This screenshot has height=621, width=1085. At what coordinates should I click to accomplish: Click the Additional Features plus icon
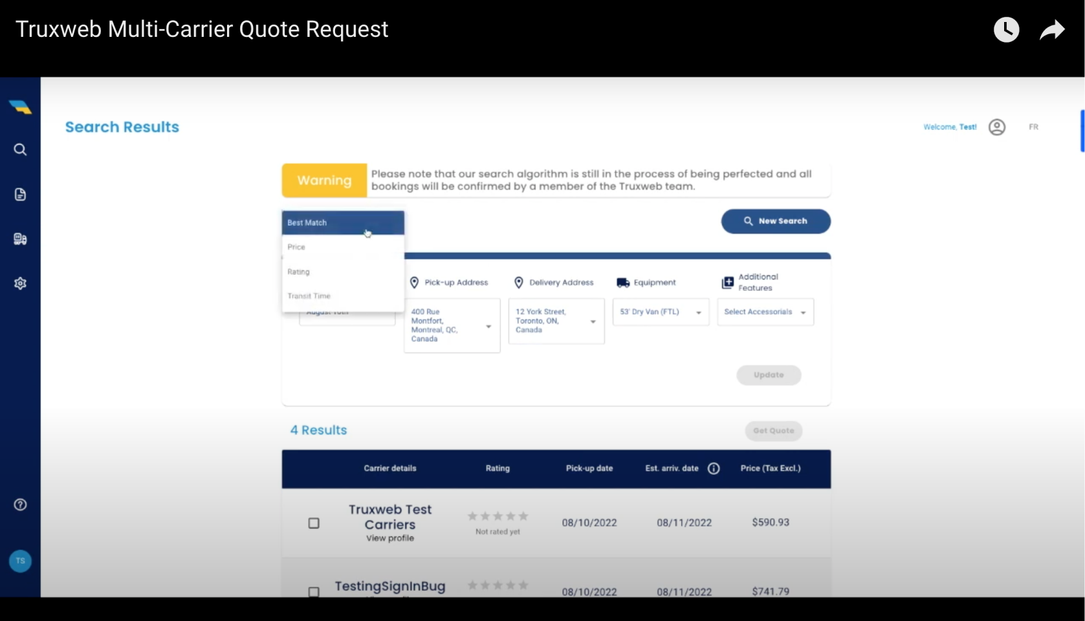pyautogui.click(x=727, y=283)
